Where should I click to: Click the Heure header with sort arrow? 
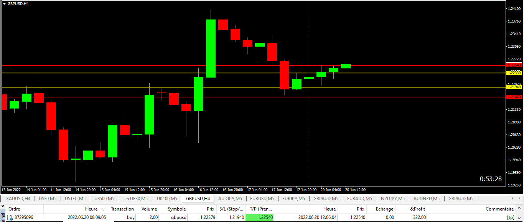(75, 209)
